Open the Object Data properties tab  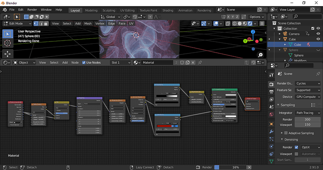point(272,162)
